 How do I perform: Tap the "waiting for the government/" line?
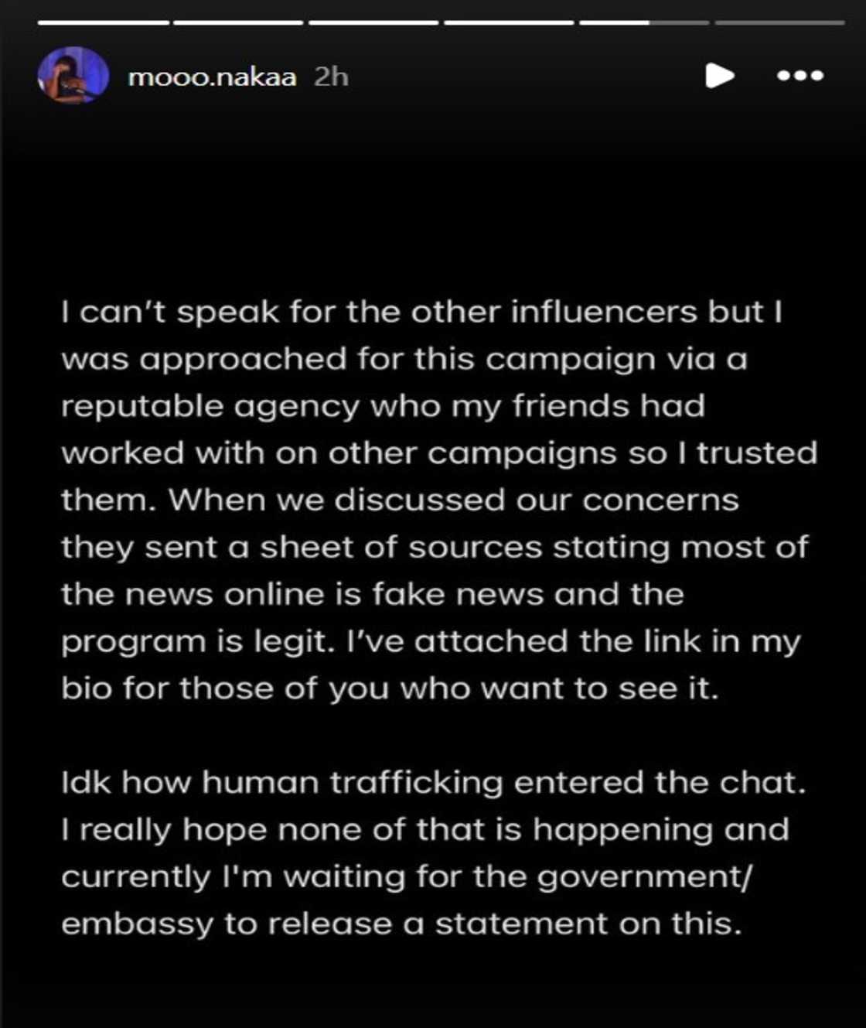pyautogui.click(x=407, y=876)
